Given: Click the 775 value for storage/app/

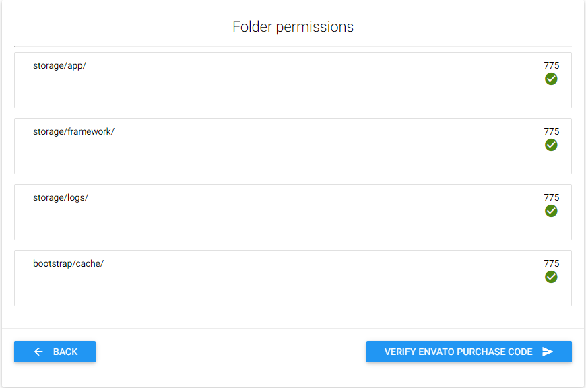Looking at the screenshot, I should 552,65.
